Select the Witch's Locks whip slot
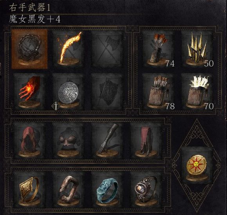Image resolution: width=227 pixels, height=215 pixels. [29, 49]
